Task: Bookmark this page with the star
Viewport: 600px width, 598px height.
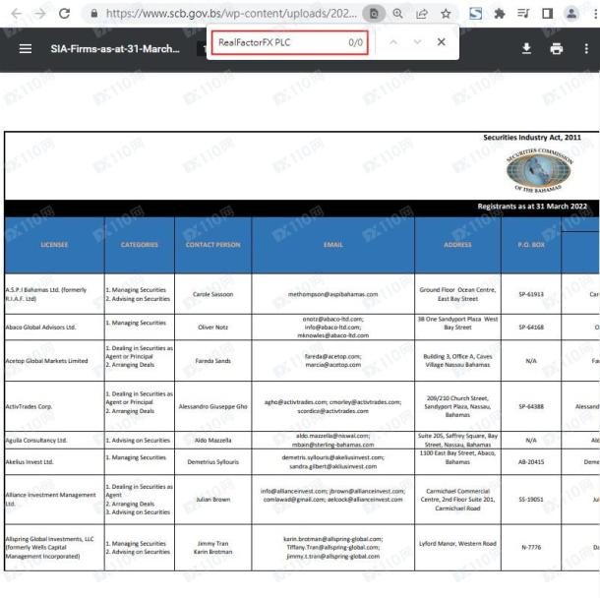Action: click(446, 14)
